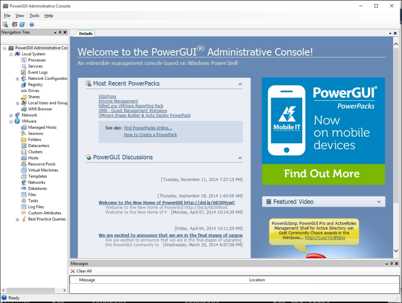This screenshot has width=402, height=303.
Task: Select the Details tab
Action: (86, 34)
